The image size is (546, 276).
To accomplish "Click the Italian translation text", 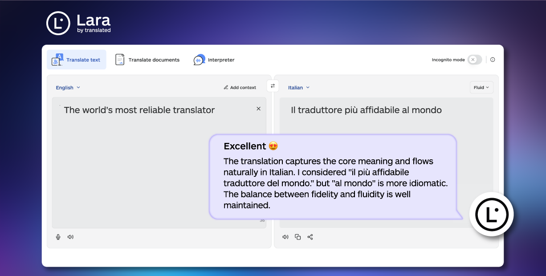I will click(366, 110).
